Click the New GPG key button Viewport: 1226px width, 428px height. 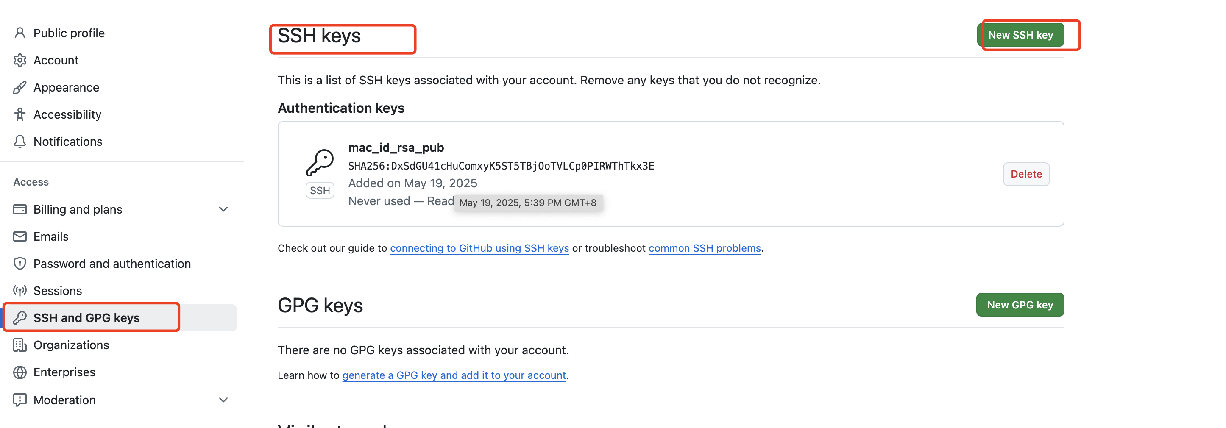click(x=1020, y=304)
